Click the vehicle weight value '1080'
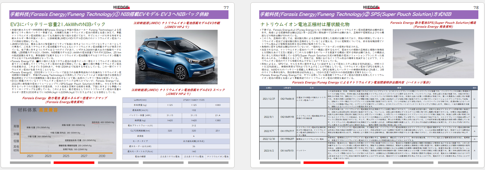Viewport: 485px width, 170px height. click(218, 105)
